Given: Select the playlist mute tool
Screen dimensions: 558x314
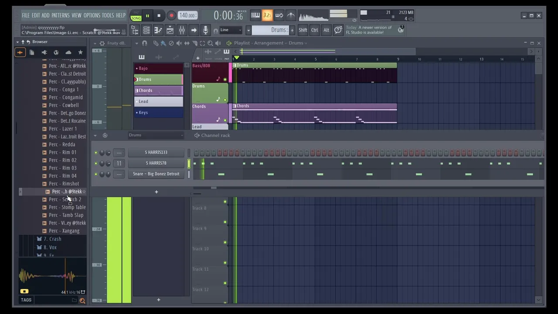Looking at the screenshot, I should (179, 43).
